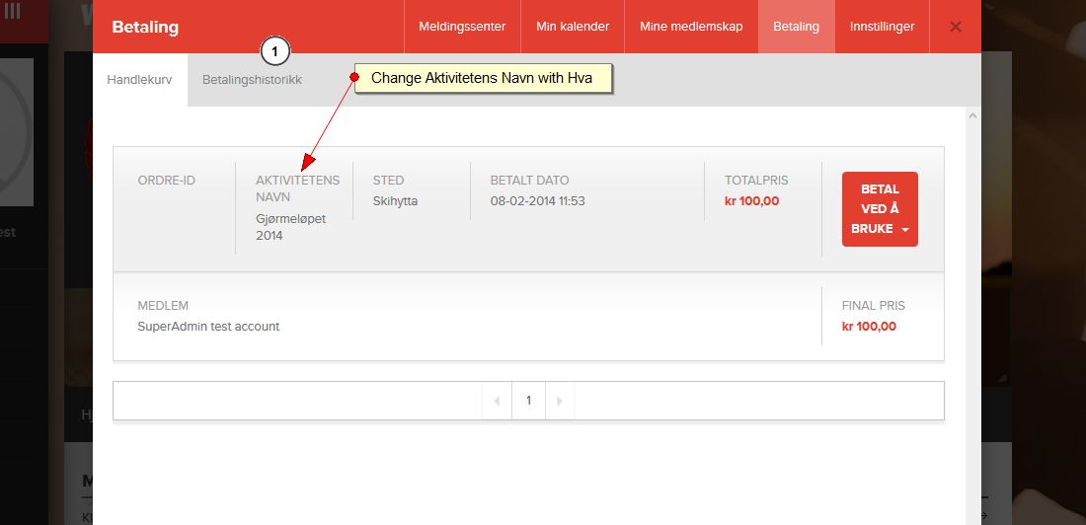Click the Betaling dialog title
The height and width of the screenshot is (525, 1086).
(x=145, y=27)
